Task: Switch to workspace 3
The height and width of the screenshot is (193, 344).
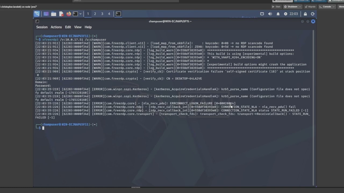Action: tap(102, 14)
